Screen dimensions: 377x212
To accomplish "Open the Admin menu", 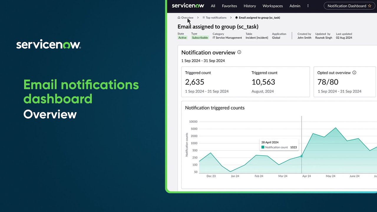I will pos(295,6).
